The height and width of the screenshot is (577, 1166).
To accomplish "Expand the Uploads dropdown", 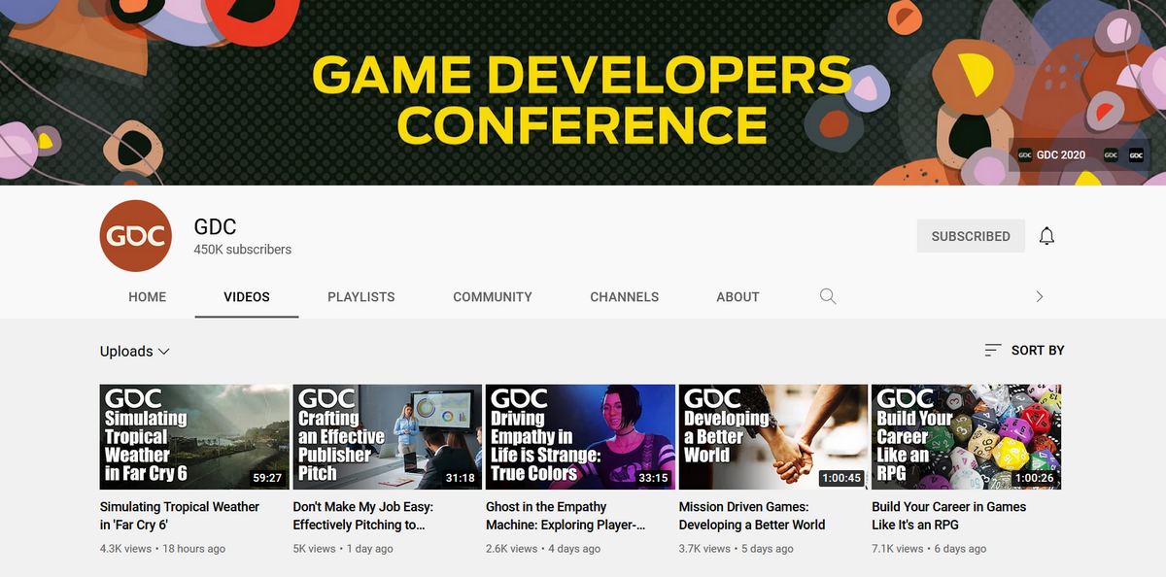I will 135,351.
